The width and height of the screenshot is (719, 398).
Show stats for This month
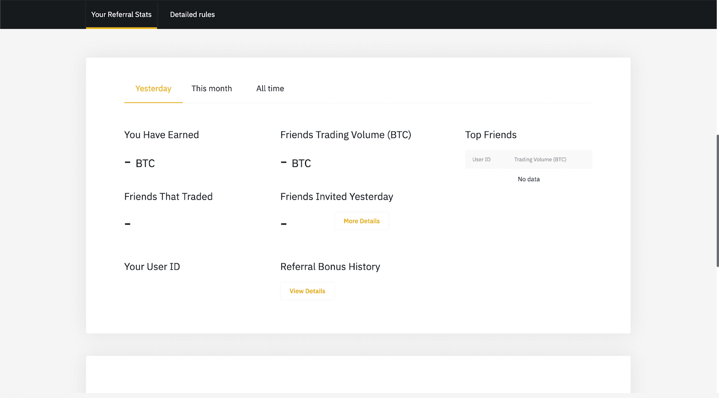[212, 89]
